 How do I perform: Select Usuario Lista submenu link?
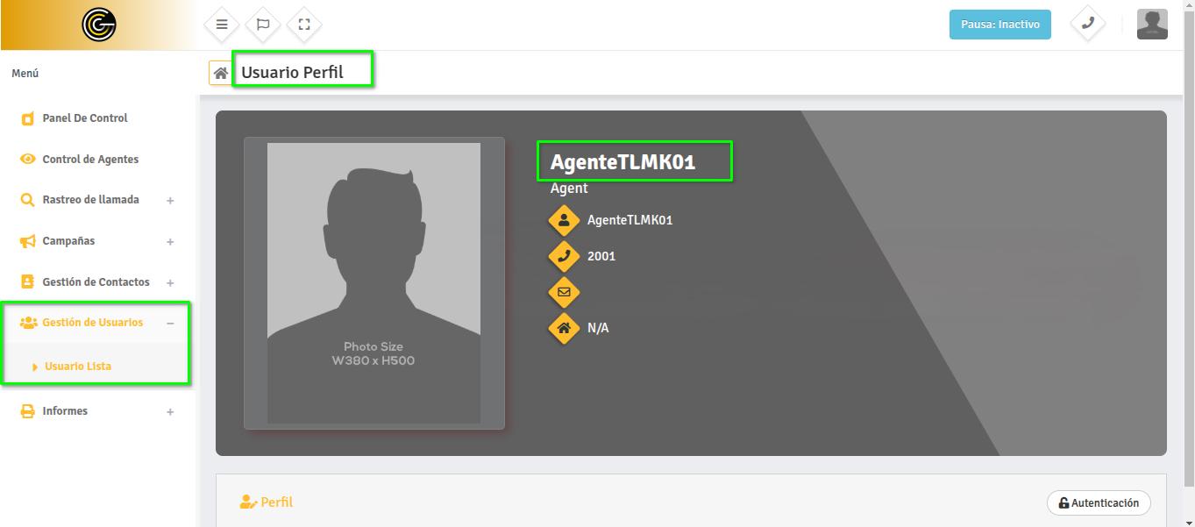[x=78, y=367]
